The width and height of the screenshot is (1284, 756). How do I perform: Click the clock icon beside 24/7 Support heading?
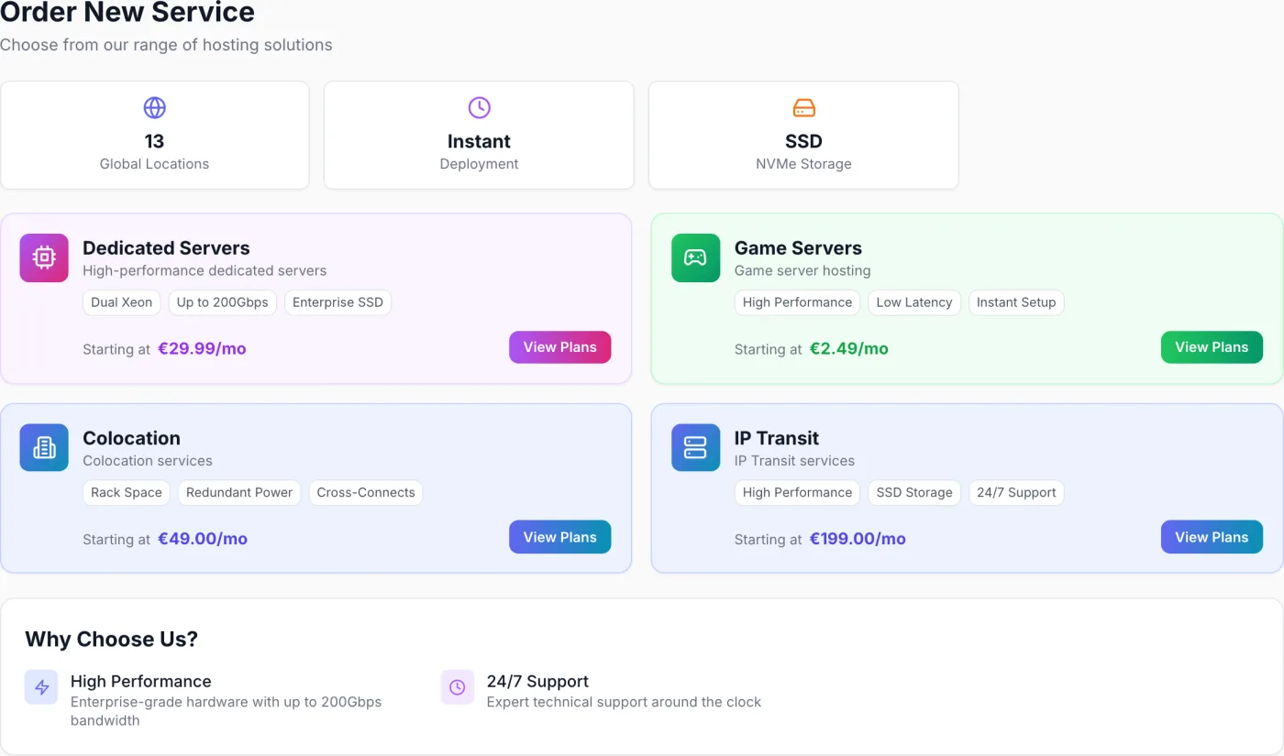[458, 687]
